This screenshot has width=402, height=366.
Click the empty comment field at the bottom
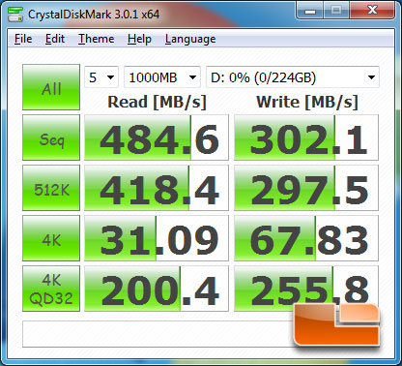click(158, 334)
